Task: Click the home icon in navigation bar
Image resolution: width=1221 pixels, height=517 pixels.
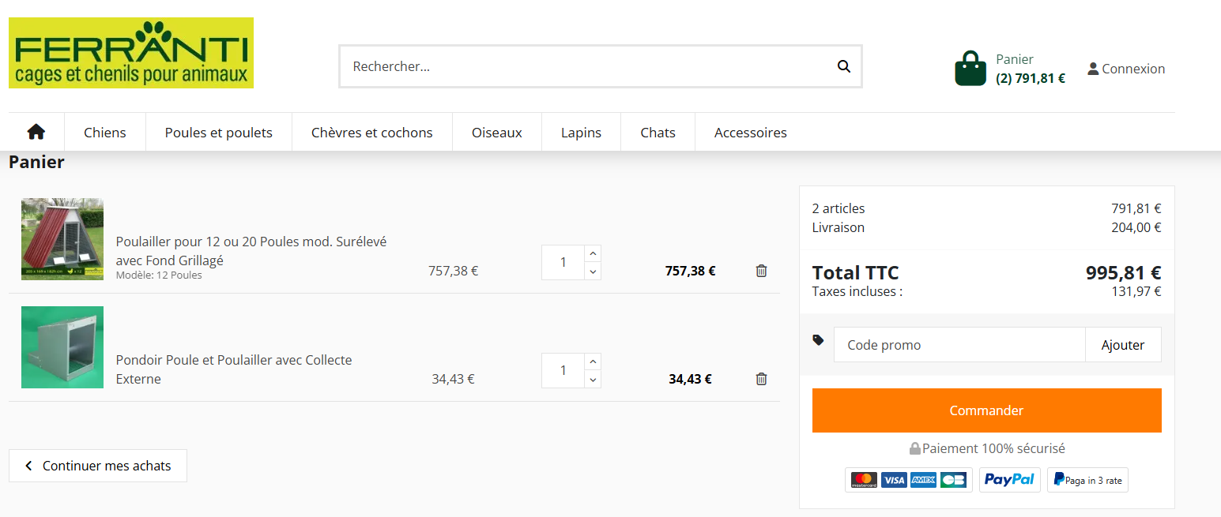Action: pyautogui.click(x=36, y=132)
